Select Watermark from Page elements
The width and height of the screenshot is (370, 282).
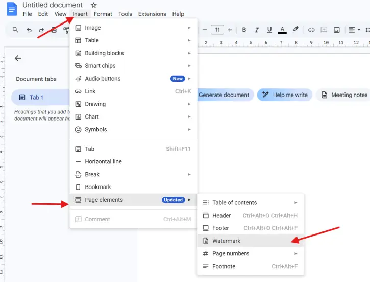(250, 241)
